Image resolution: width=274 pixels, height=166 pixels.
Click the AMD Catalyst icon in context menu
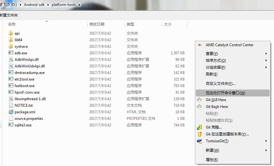pyautogui.click(x=200, y=45)
